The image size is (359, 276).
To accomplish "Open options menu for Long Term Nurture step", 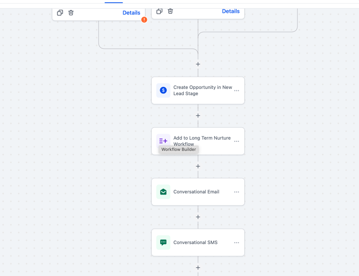I will 236,141.
